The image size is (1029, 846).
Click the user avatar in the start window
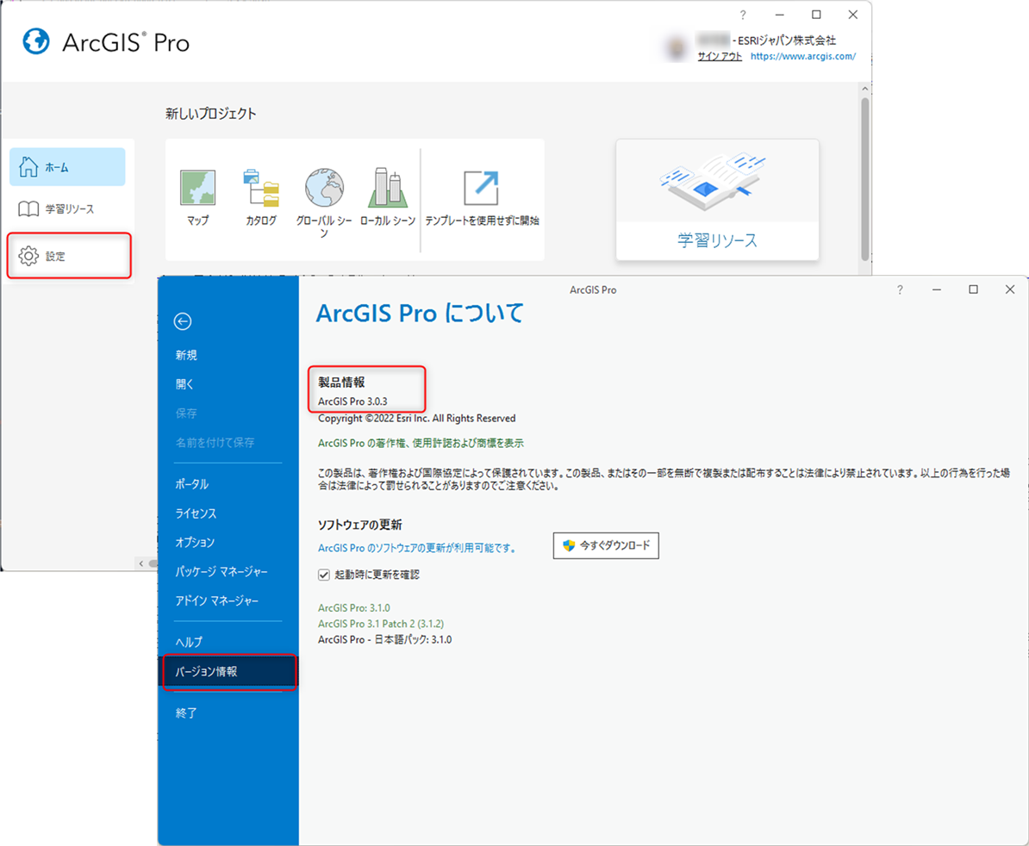676,48
